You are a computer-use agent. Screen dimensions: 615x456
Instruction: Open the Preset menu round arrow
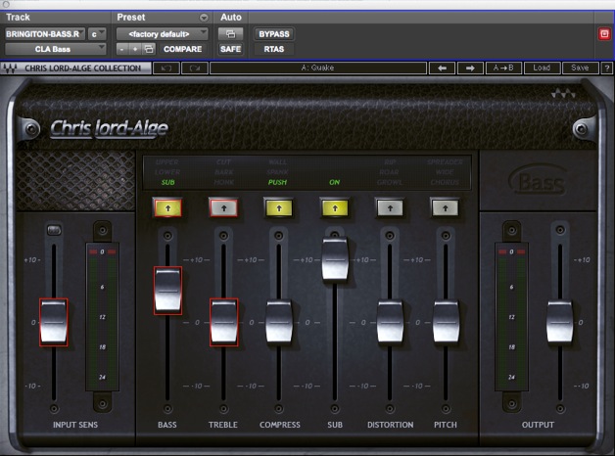pyautogui.click(x=204, y=18)
